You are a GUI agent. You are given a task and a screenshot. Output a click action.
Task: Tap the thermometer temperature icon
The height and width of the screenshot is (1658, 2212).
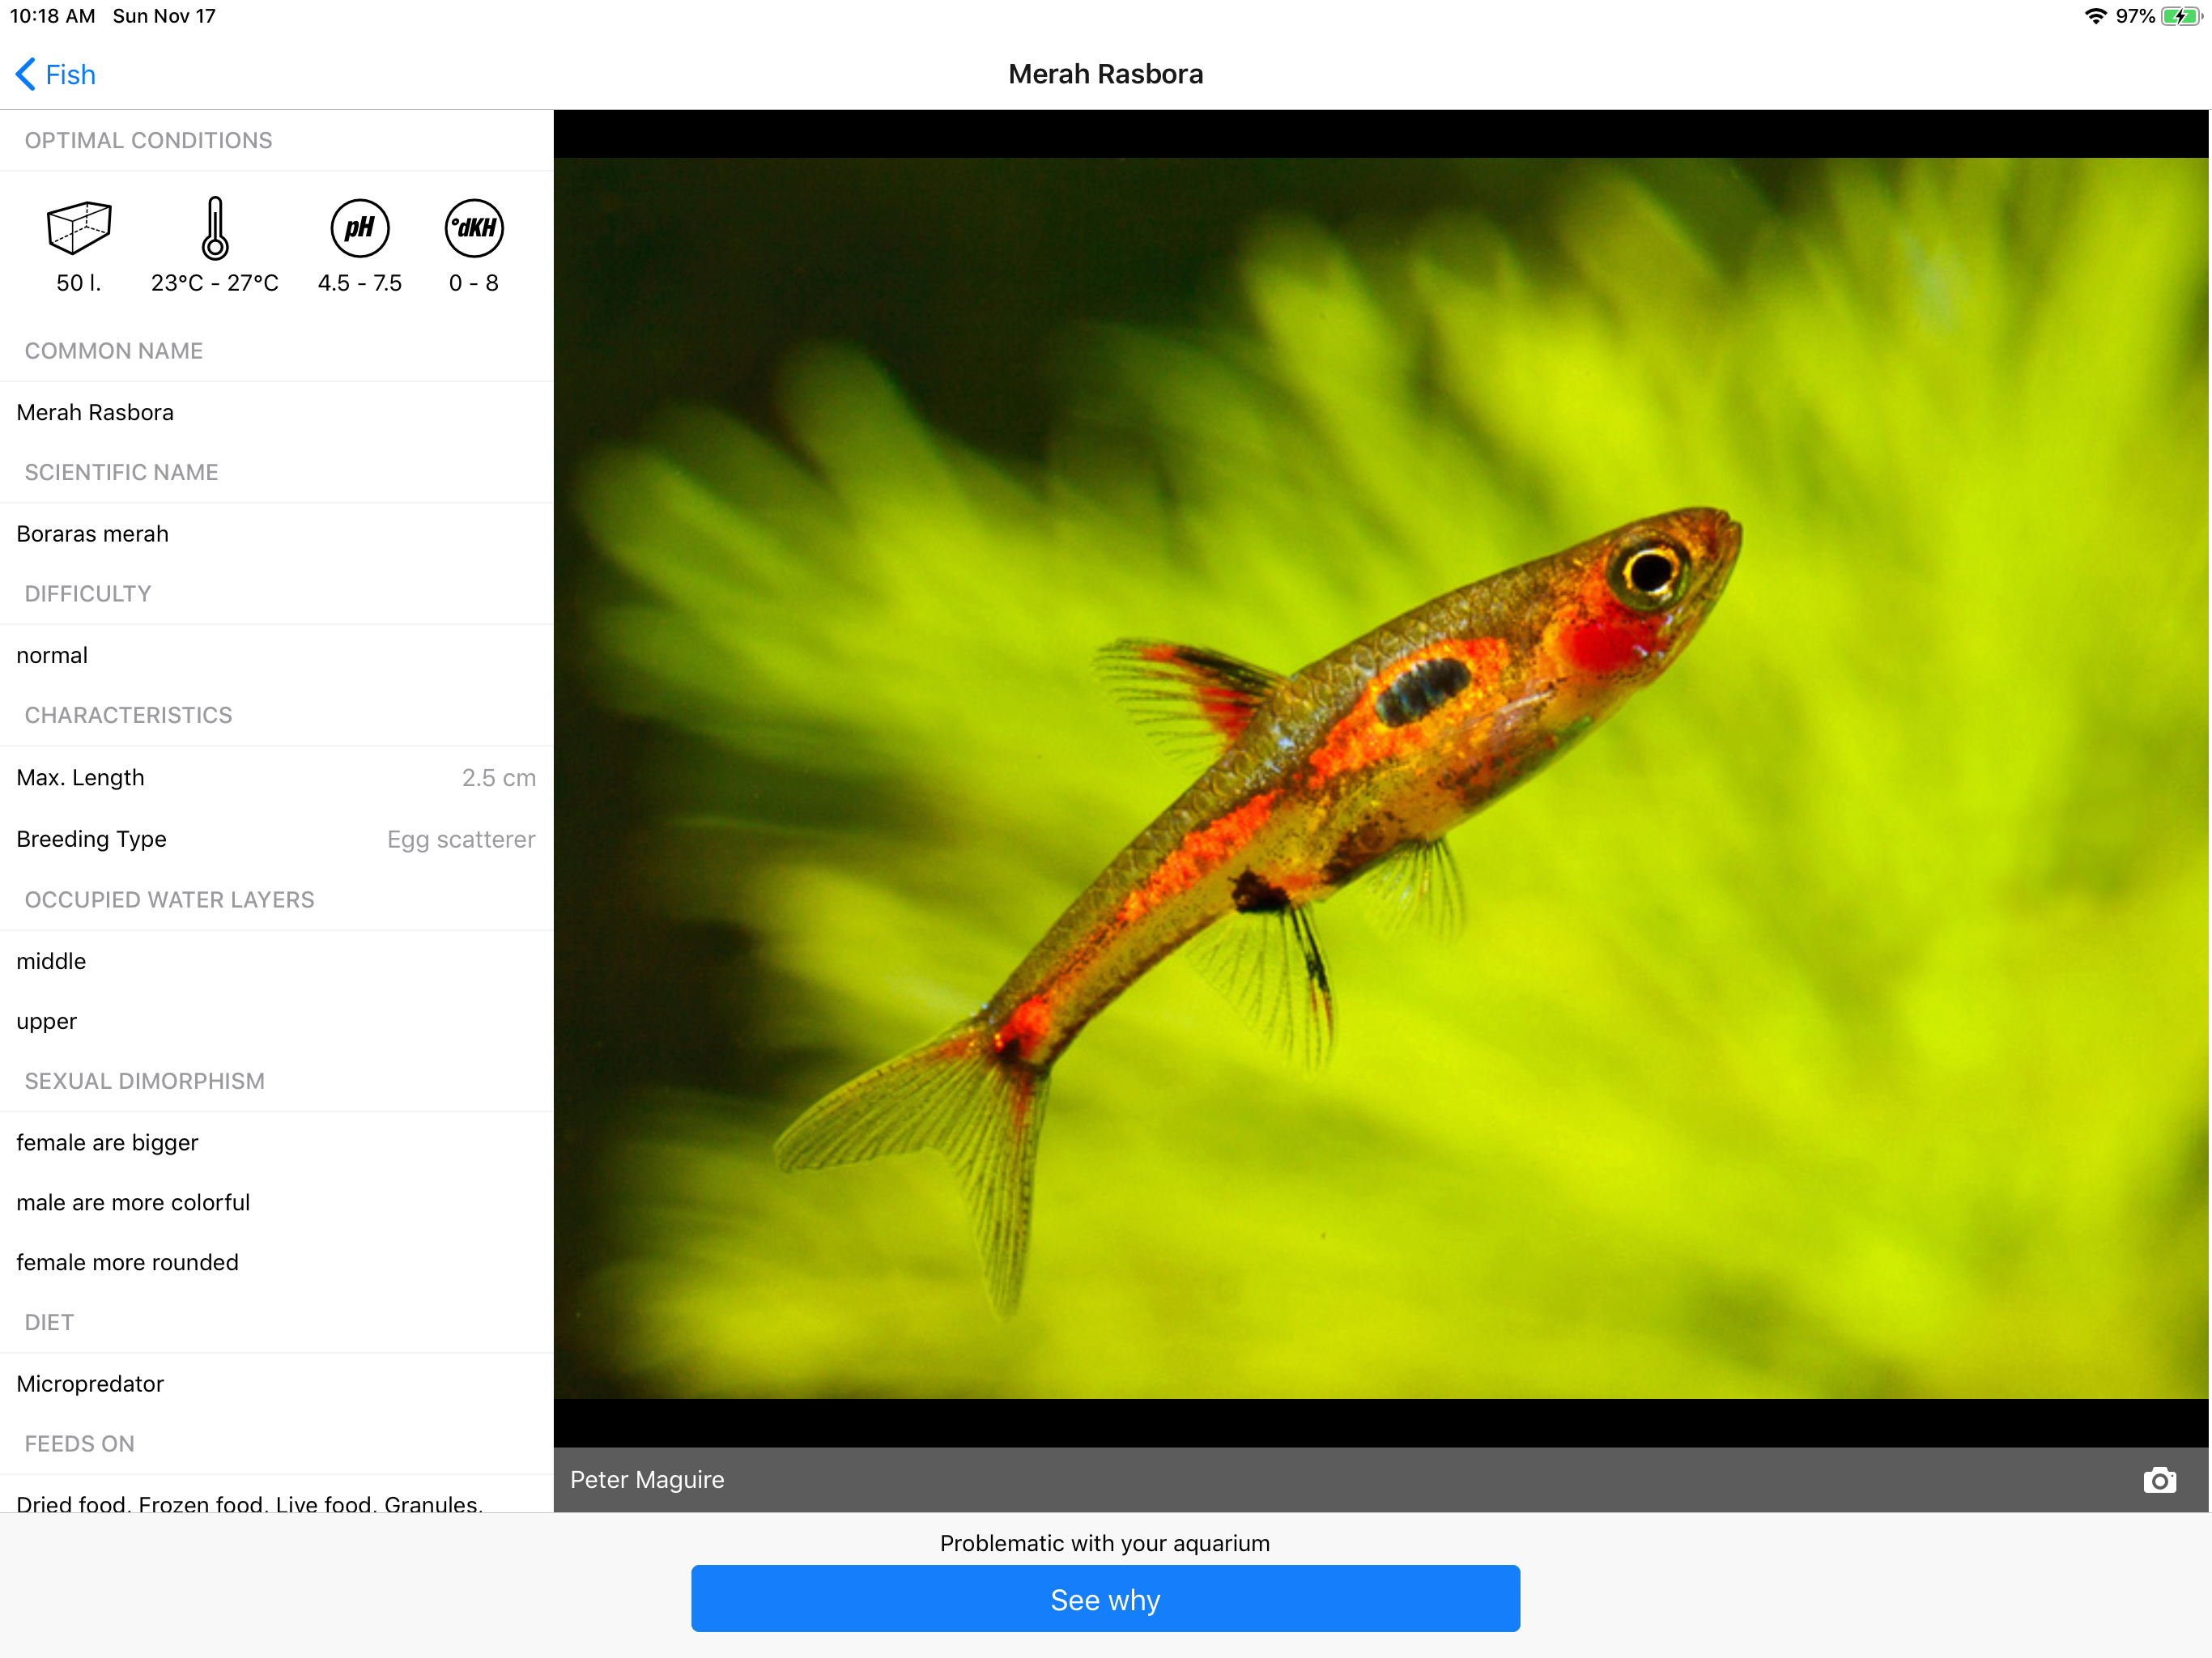click(x=214, y=228)
